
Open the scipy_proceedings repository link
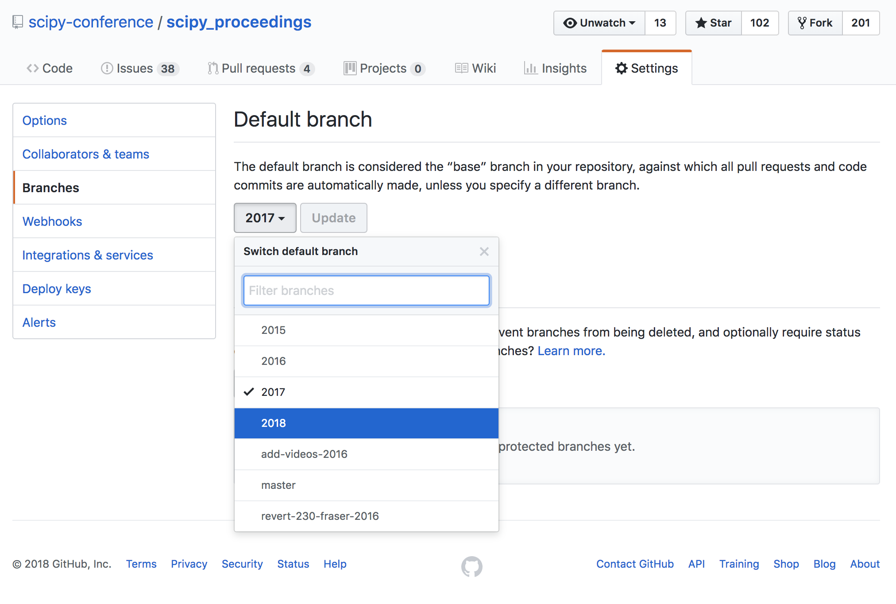pyautogui.click(x=239, y=22)
